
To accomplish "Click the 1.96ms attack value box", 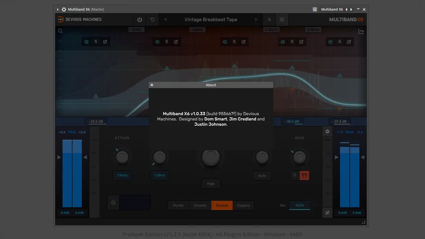I will (x=122, y=176).
